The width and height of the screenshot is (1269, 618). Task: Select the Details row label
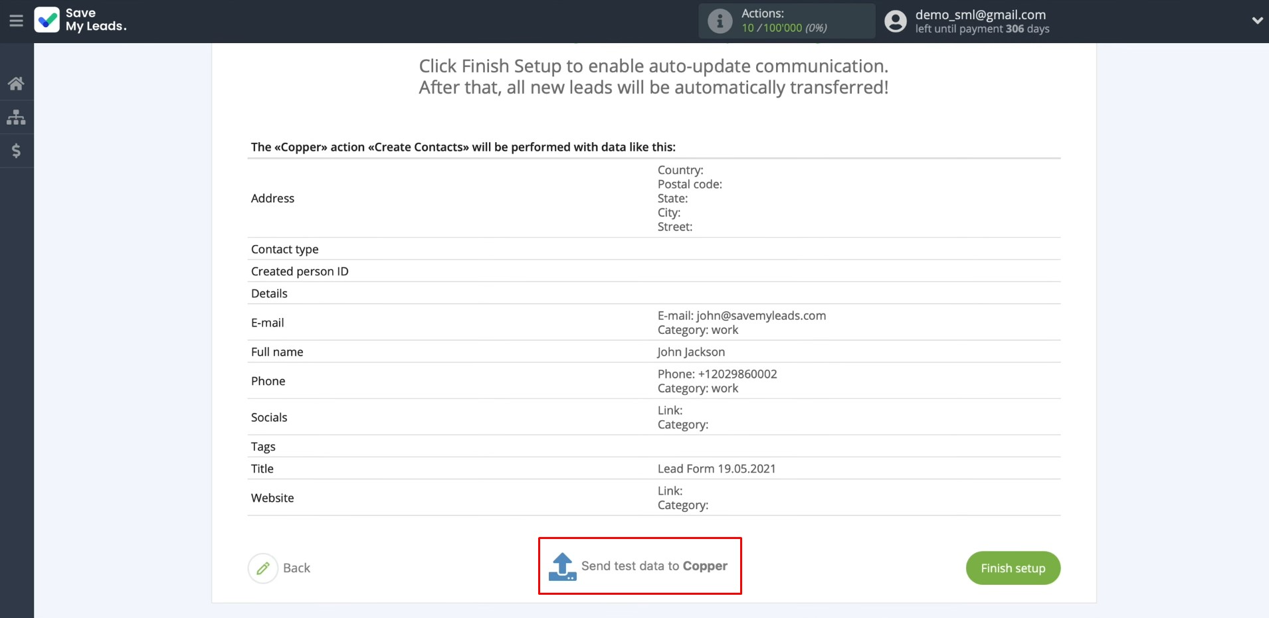pyautogui.click(x=269, y=293)
